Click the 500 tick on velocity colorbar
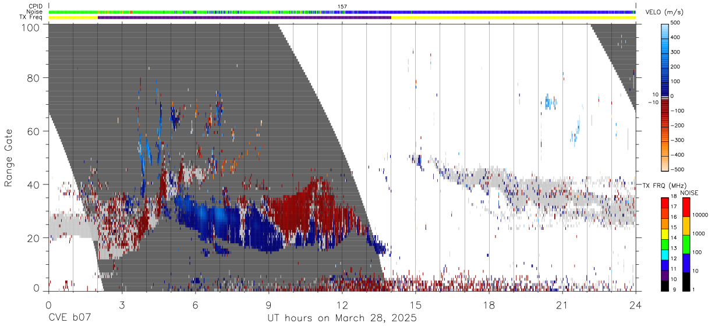 click(x=675, y=23)
